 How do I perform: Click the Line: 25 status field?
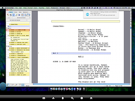[108, 86]
